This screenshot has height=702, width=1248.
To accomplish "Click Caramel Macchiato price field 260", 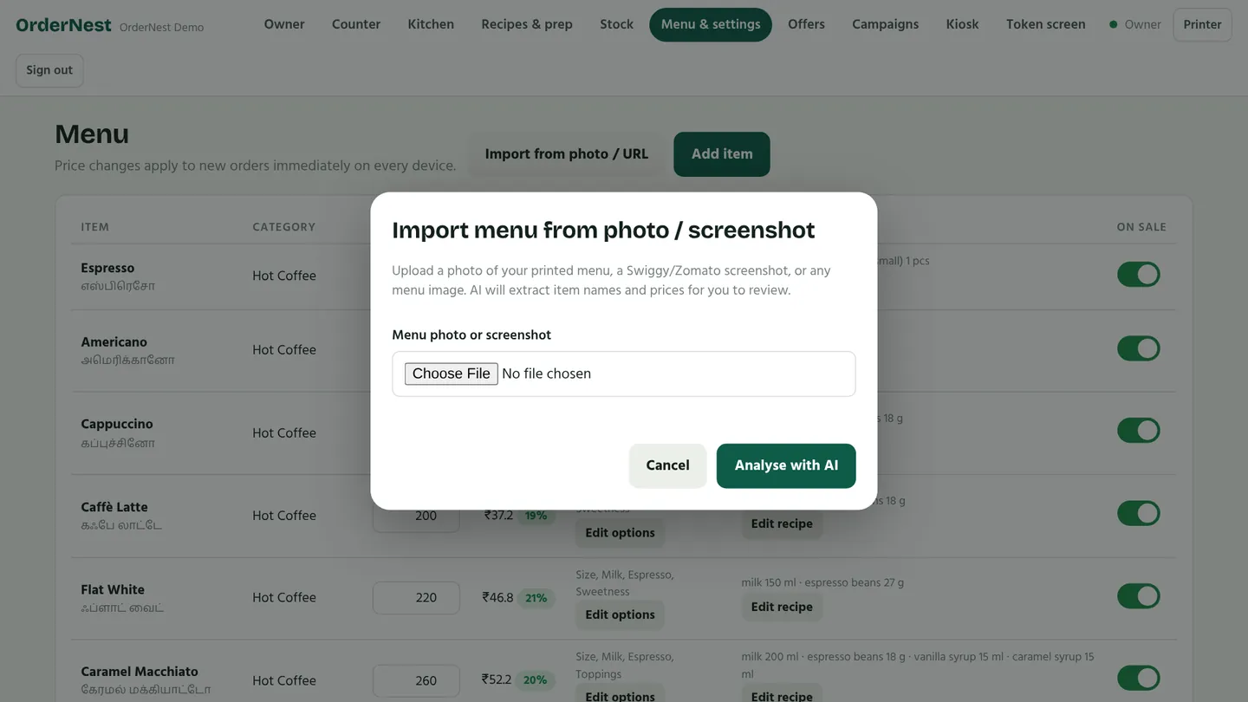I will click(416, 681).
